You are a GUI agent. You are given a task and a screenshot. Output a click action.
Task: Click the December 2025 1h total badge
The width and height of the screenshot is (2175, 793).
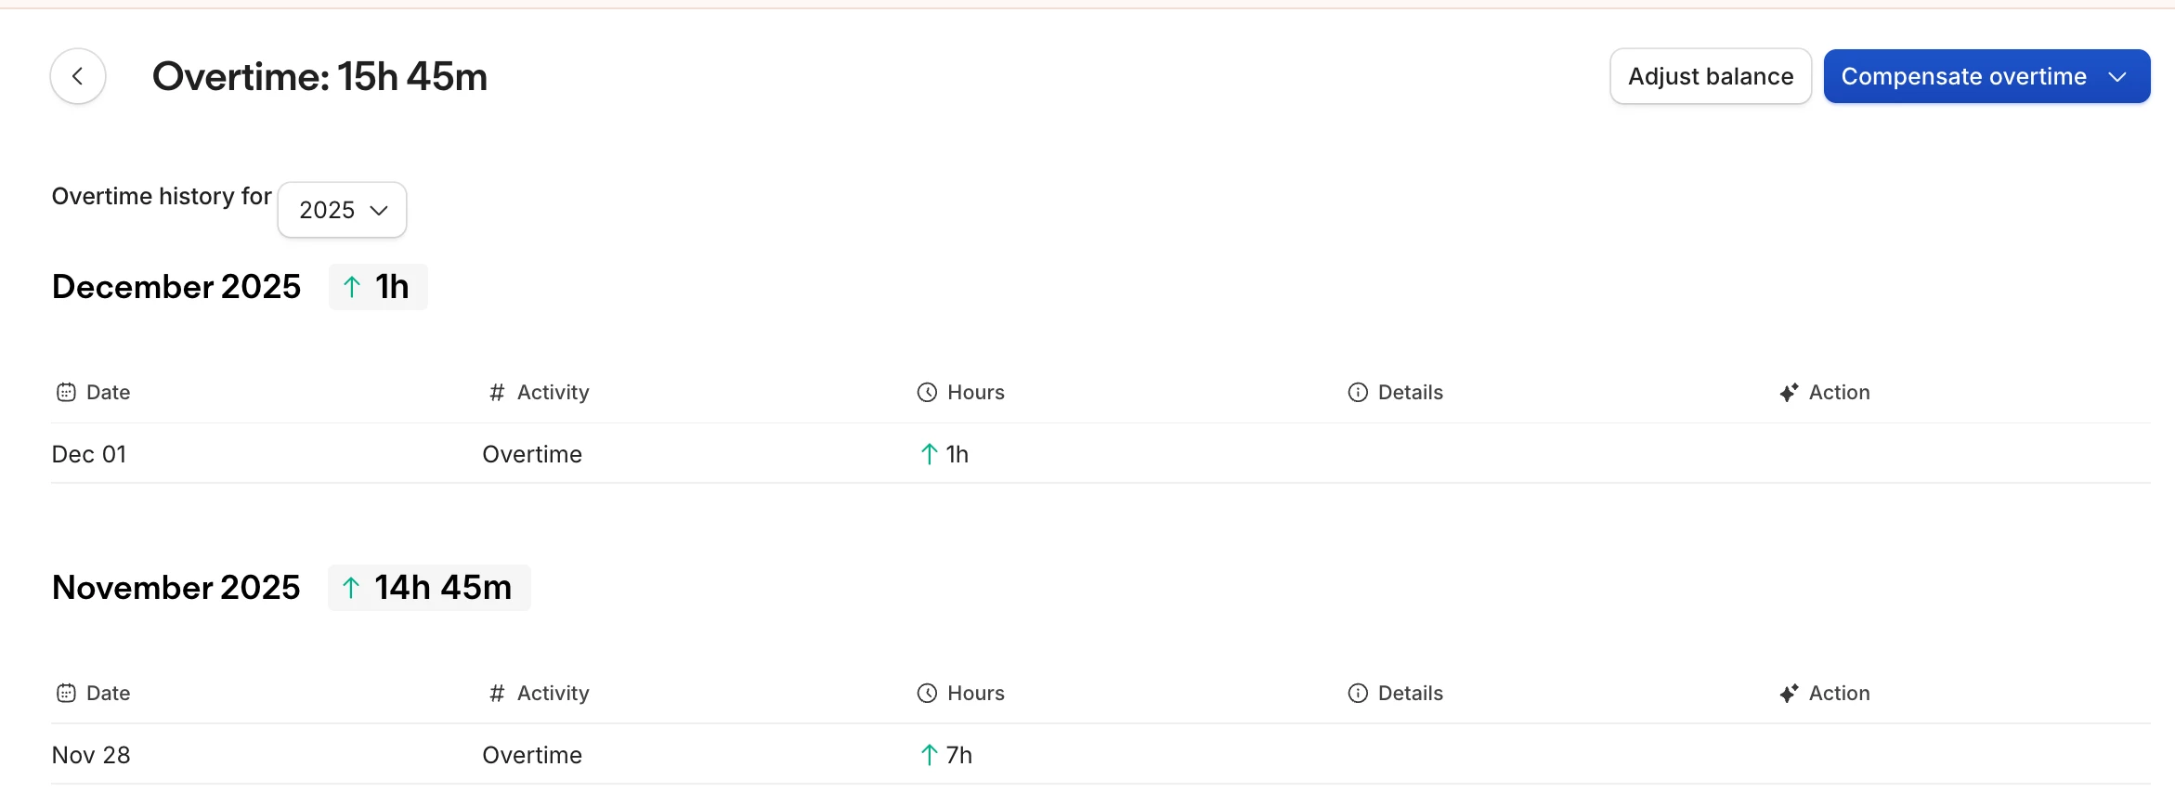(x=378, y=287)
